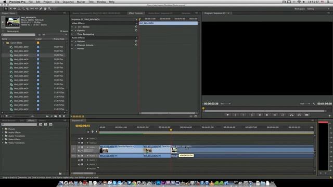Click the Lift button in Program monitor
Image resolution: width=333 pixels, height=187 pixels.
pyautogui.click(x=291, y=115)
